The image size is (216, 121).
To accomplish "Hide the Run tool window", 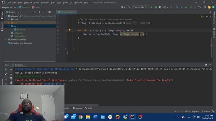I will 210,65.
